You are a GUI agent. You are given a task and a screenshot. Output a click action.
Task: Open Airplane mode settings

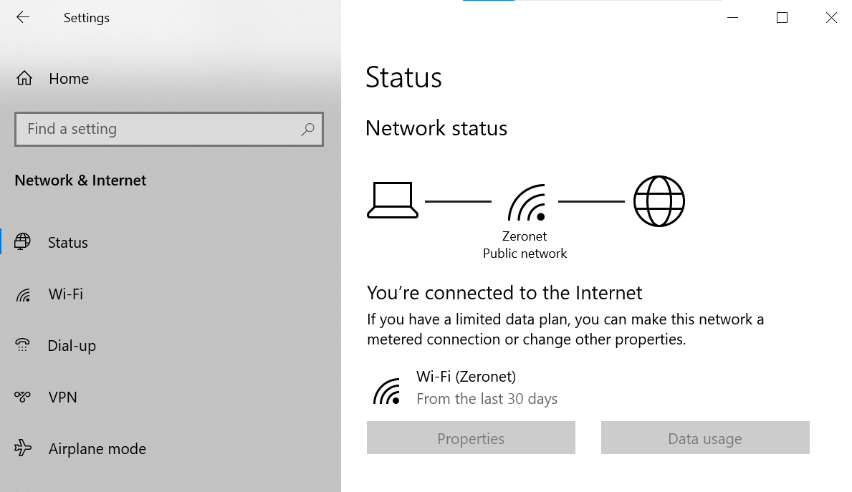[x=97, y=449]
